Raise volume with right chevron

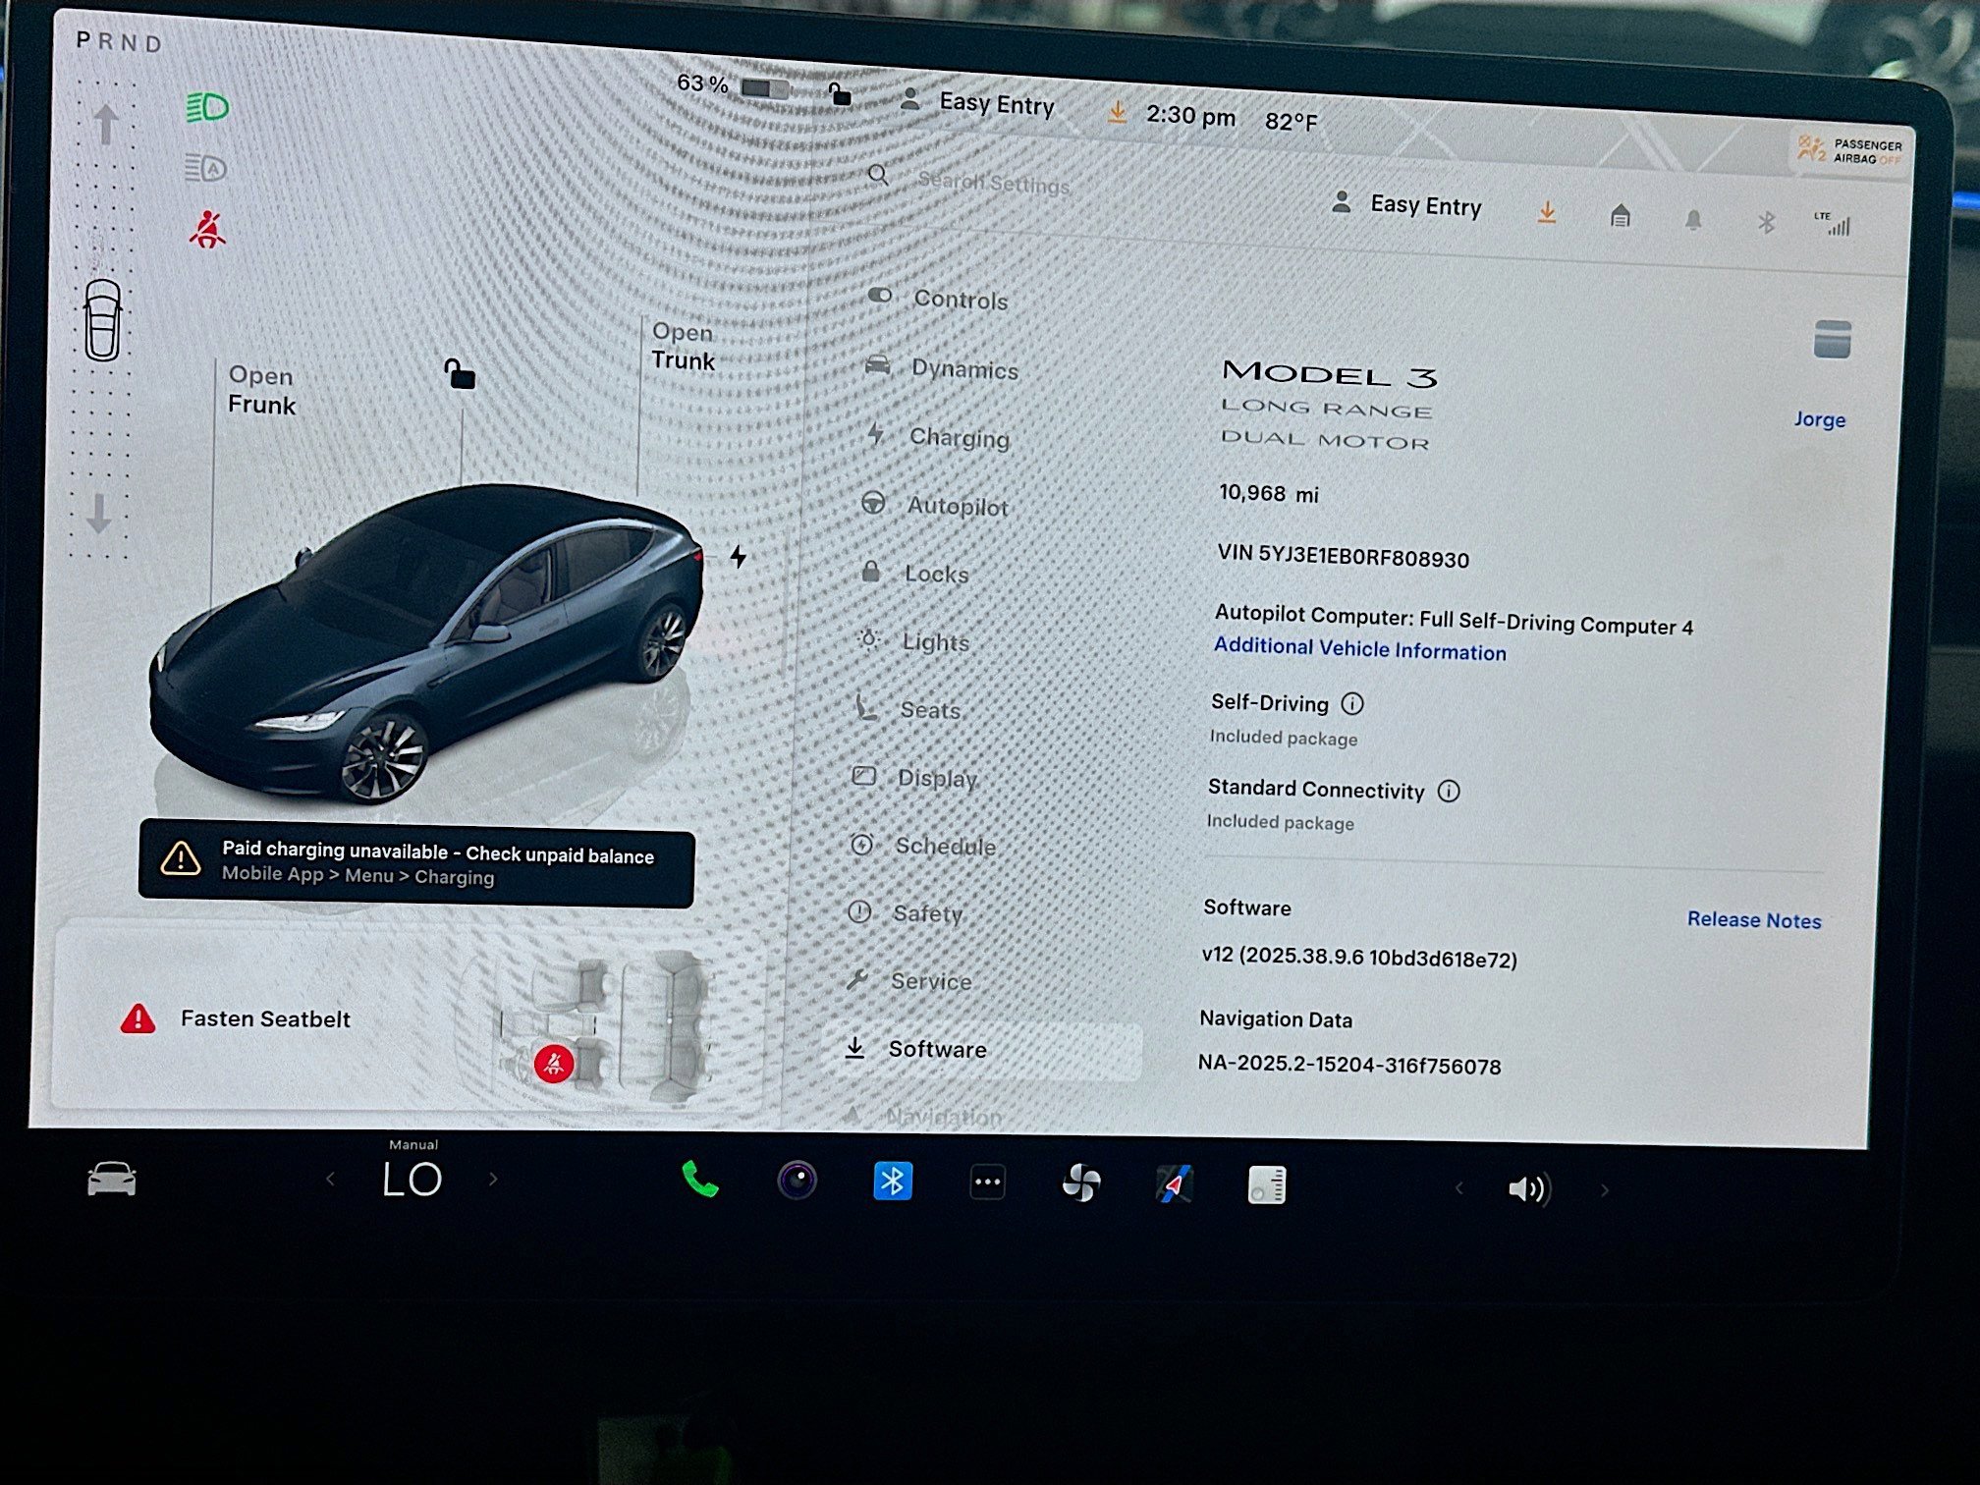tap(1604, 1190)
